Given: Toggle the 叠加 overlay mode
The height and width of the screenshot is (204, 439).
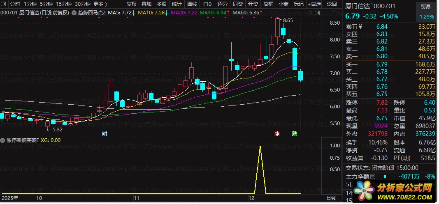Looking at the screenshot, I should coord(146,4).
